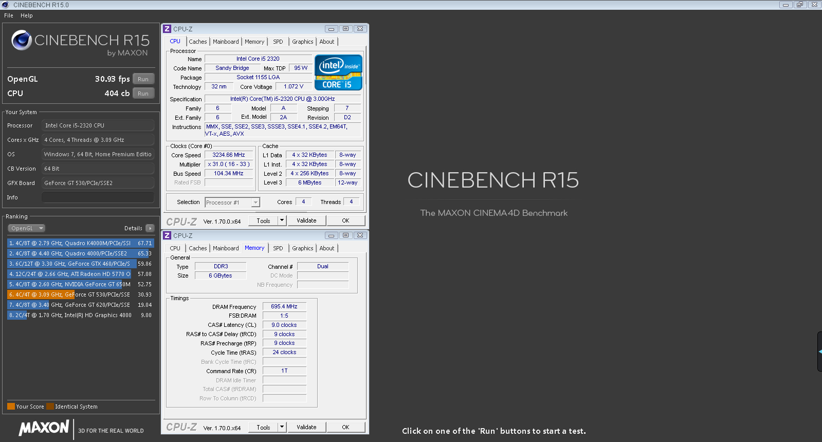
Task: Open About tab in upper CPU-Z window
Action: click(x=327, y=42)
